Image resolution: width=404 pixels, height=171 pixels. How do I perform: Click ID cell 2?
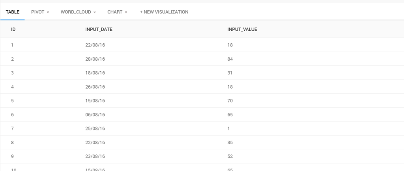tap(12, 59)
